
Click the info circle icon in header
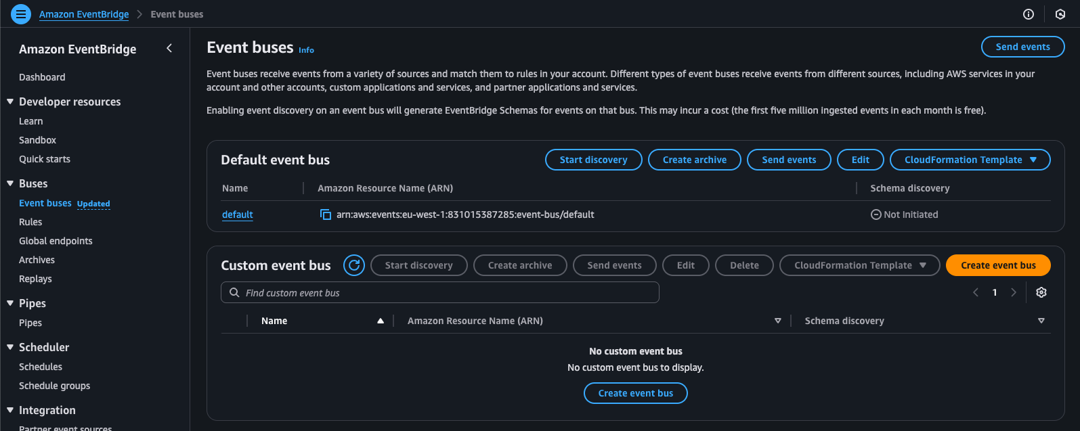(1029, 14)
